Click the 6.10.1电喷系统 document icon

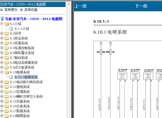click(x=11, y=77)
